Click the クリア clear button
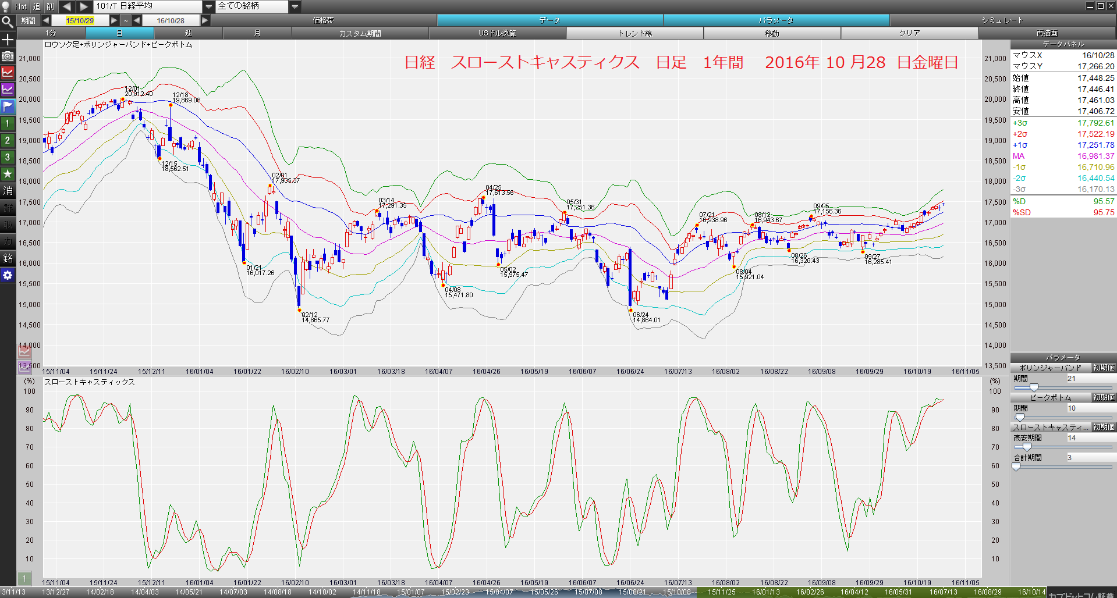1117x598 pixels. pyautogui.click(x=909, y=33)
